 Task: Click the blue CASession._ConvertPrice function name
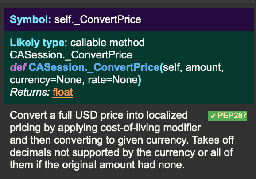94,67
